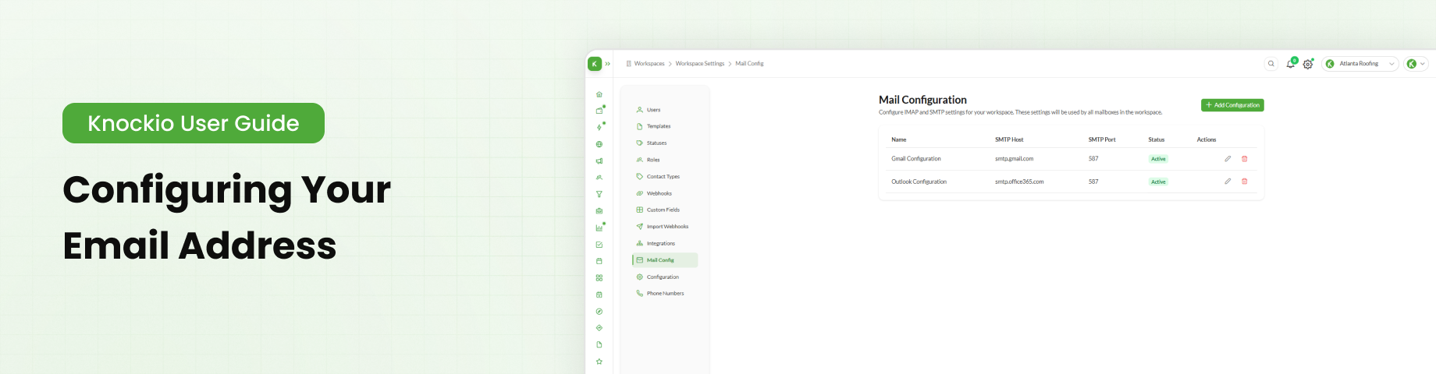This screenshot has height=374, width=1436.
Task: Click Active status badge for Outlook
Action: [x=1158, y=182]
